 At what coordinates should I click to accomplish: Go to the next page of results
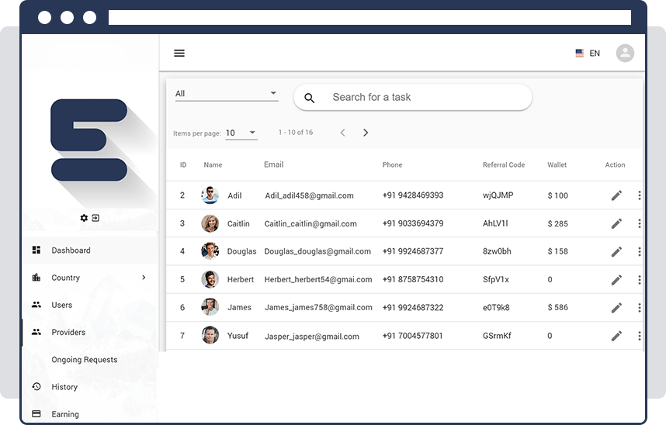click(x=366, y=133)
